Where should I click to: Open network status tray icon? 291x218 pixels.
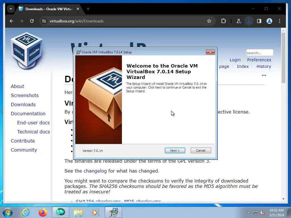click(x=255, y=213)
